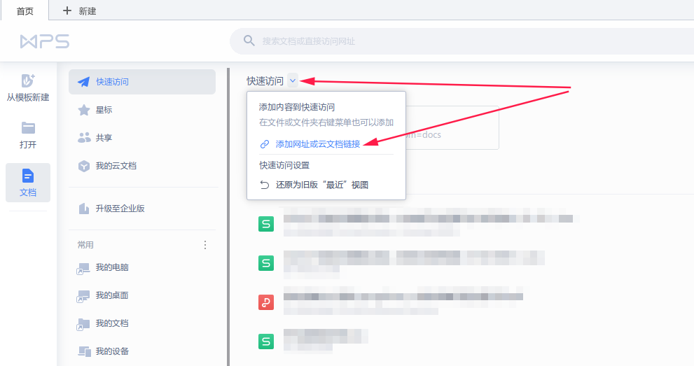Click the search magnifier icon
Viewport: 694px width, 366px height.
pos(249,41)
